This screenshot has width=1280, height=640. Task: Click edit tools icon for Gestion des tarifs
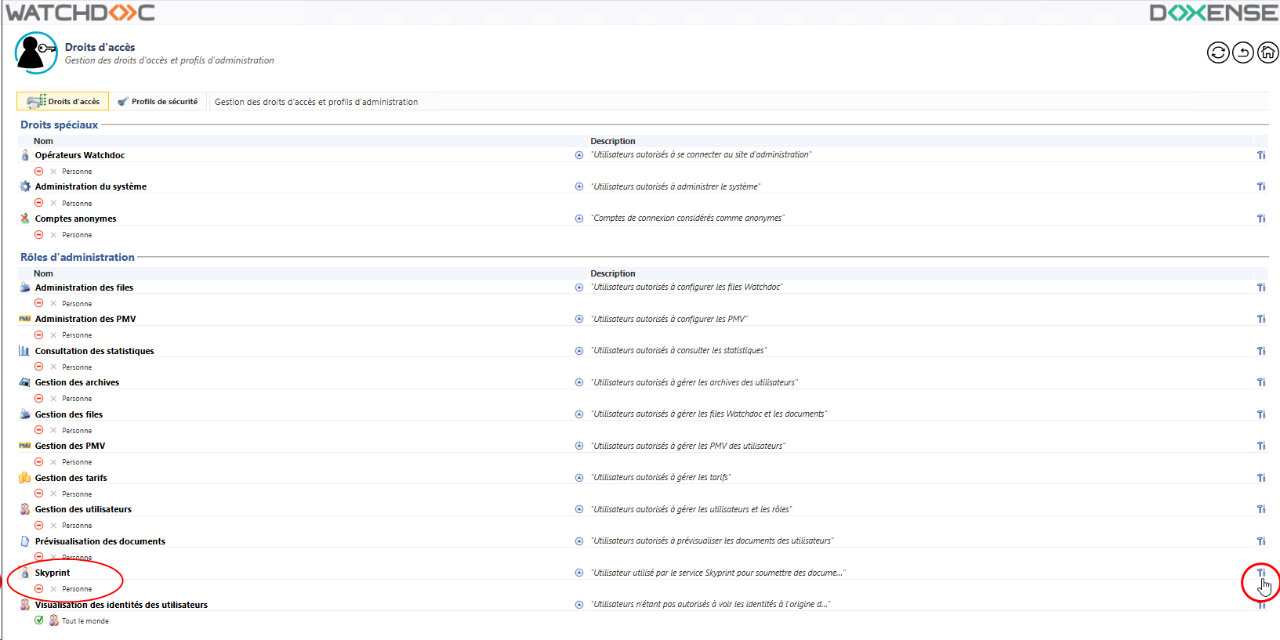coord(1260,478)
